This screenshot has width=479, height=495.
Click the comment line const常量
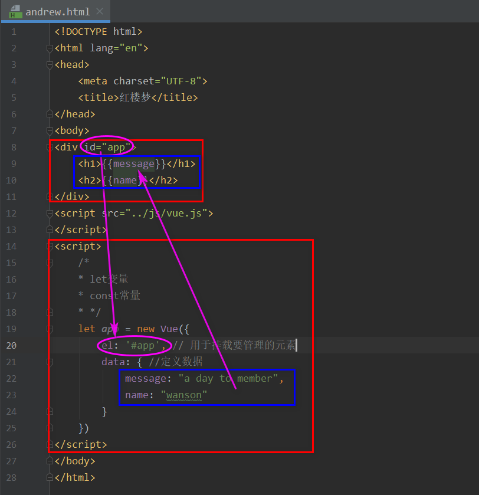(109, 296)
